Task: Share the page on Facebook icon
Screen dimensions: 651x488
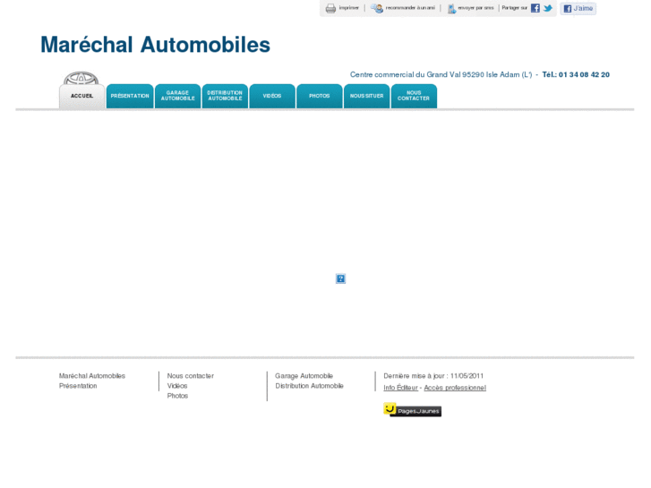Action: click(x=535, y=8)
